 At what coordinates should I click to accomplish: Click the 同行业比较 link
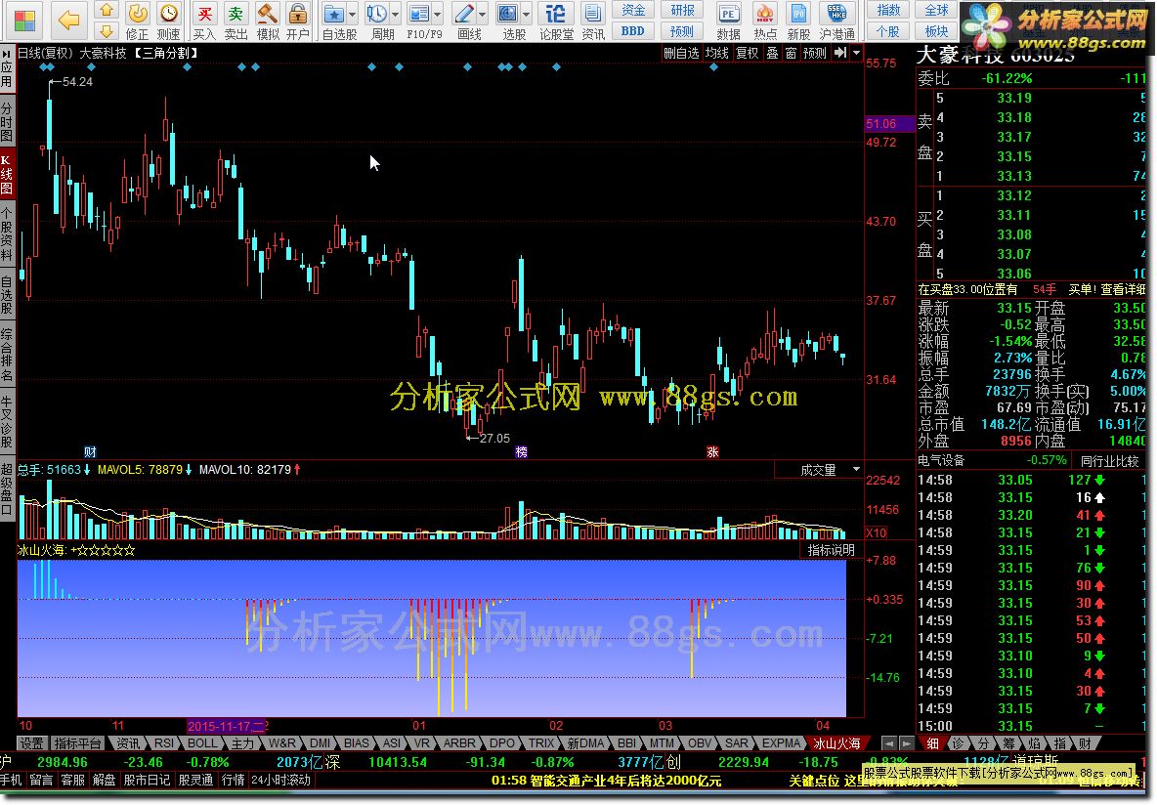point(1110,461)
